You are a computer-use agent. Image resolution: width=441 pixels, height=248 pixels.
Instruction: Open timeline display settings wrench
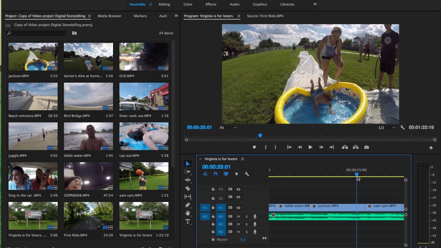(x=247, y=174)
